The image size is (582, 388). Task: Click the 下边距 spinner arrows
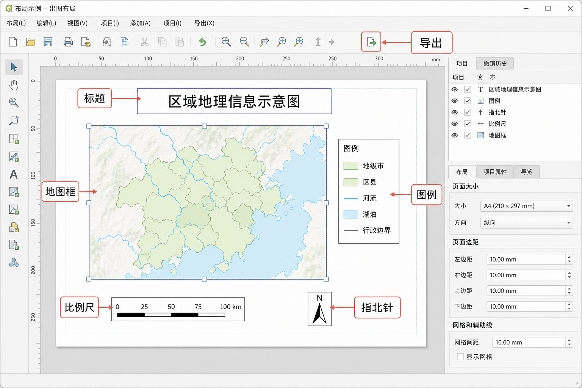569,307
